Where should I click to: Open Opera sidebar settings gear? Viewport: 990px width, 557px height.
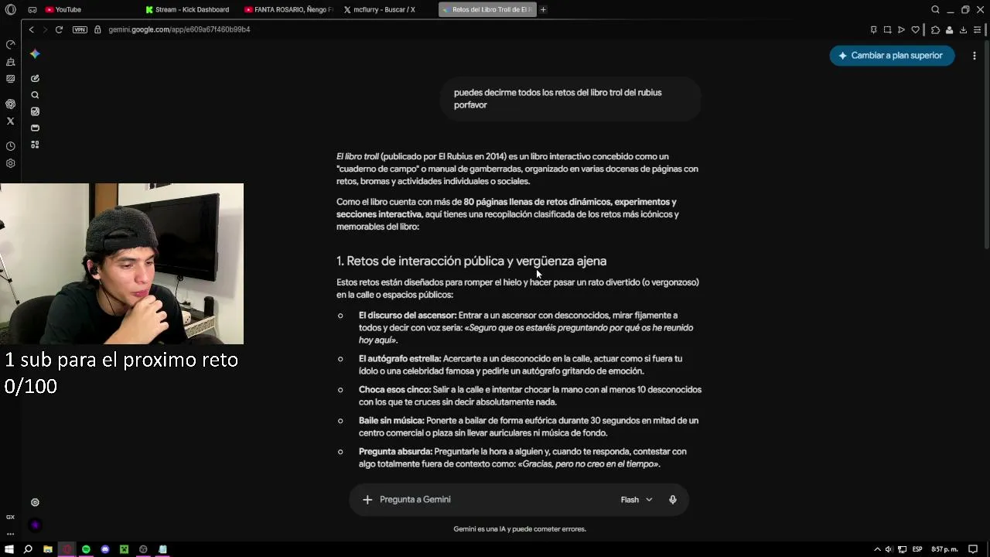pos(10,163)
